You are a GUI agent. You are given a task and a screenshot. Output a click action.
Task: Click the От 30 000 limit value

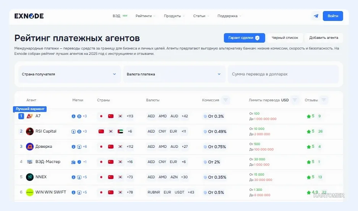(257, 159)
